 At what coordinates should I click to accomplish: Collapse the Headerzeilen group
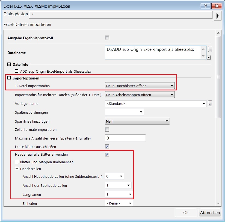[17, 169]
